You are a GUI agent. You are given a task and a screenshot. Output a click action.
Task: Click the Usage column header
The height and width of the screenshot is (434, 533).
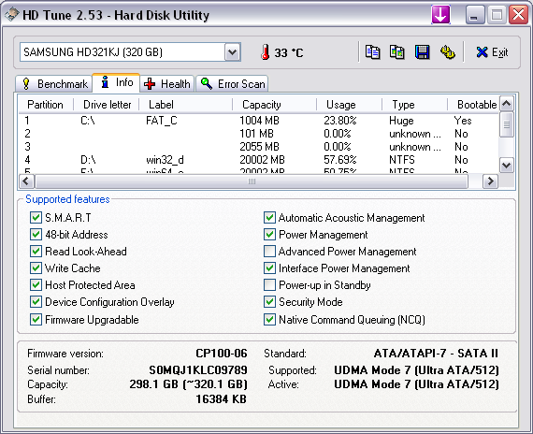click(x=350, y=105)
